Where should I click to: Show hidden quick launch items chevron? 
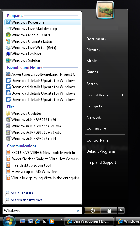[x=60, y=219]
